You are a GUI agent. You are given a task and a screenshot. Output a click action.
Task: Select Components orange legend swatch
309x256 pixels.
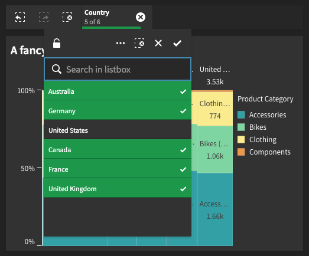point(241,152)
